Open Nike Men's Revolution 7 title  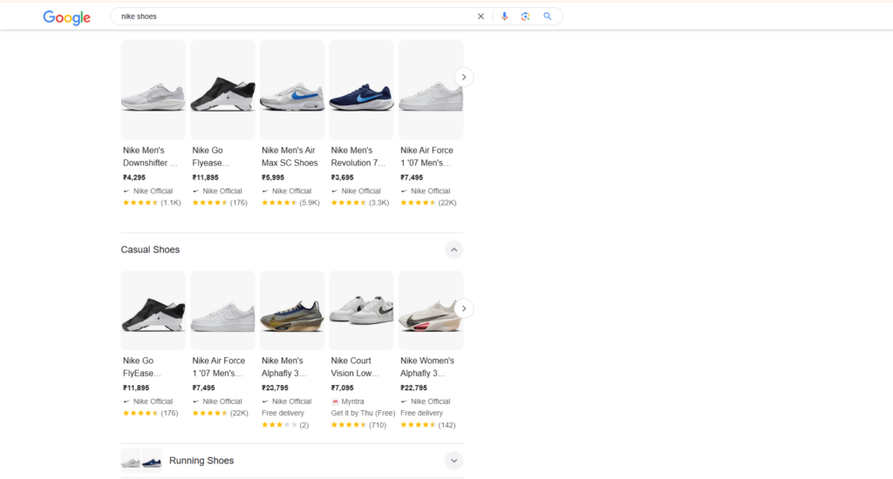pyautogui.click(x=358, y=157)
